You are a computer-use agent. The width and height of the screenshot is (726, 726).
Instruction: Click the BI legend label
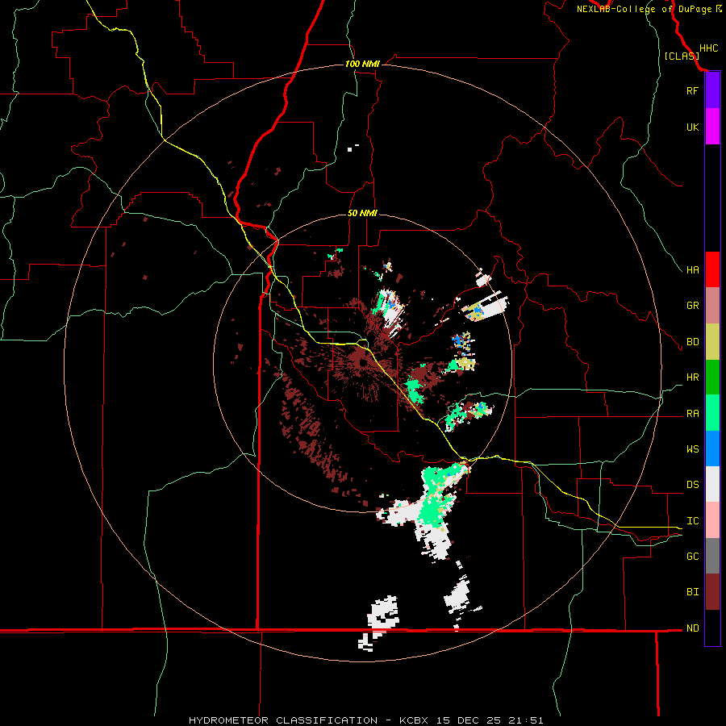coord(692,592)
